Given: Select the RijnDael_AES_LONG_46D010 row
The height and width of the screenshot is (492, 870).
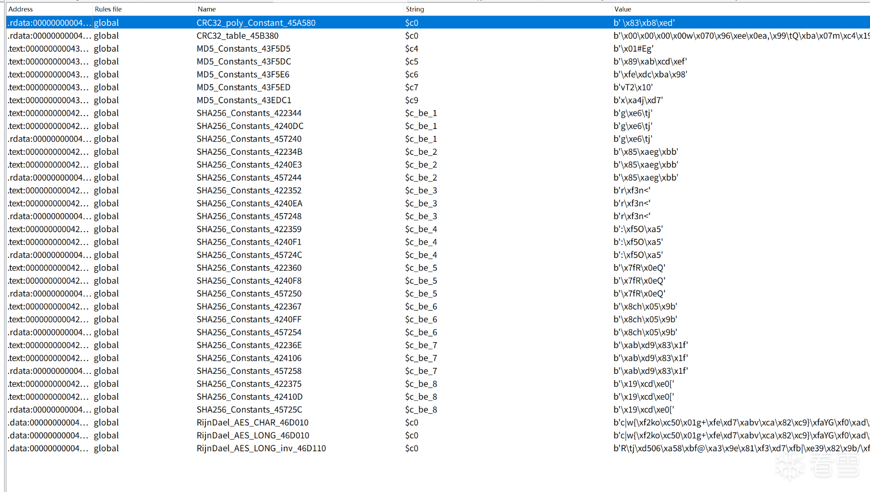Looking at the screenshot, I should (253, 435).
